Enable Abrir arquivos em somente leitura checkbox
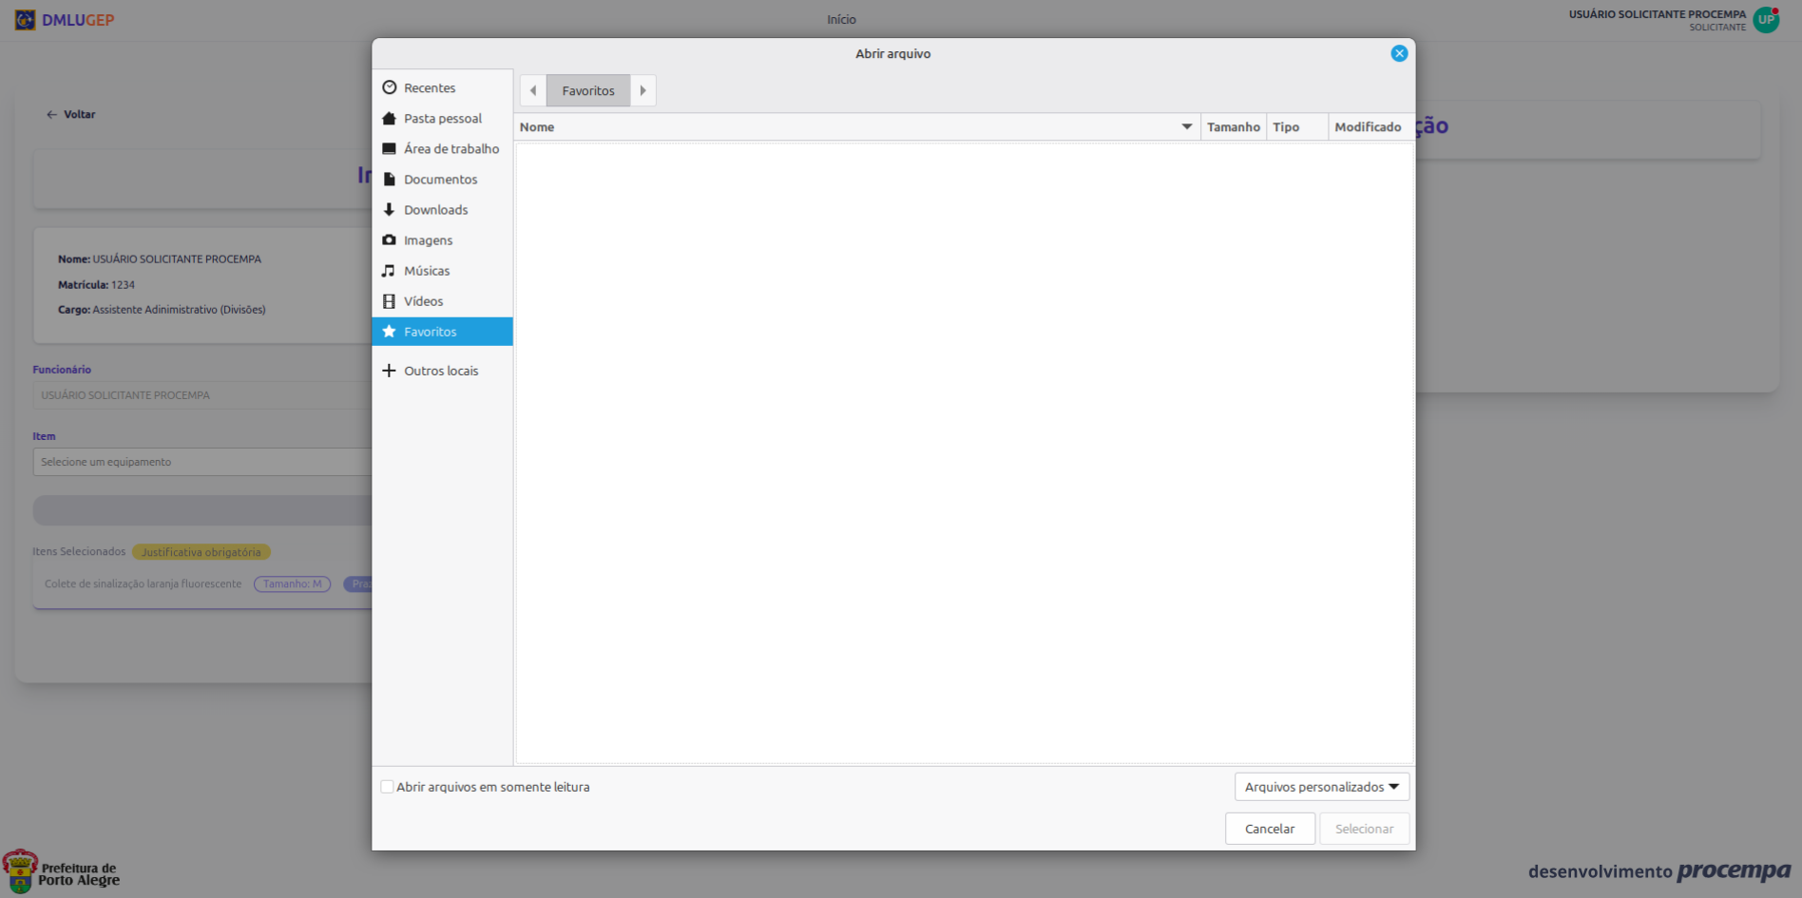This screenshot has width=1802, height=898. (x=387, y=787)
